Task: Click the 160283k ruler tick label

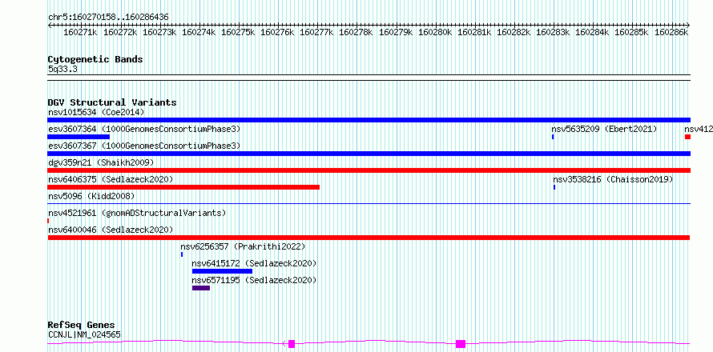Action: pos(554,32)
